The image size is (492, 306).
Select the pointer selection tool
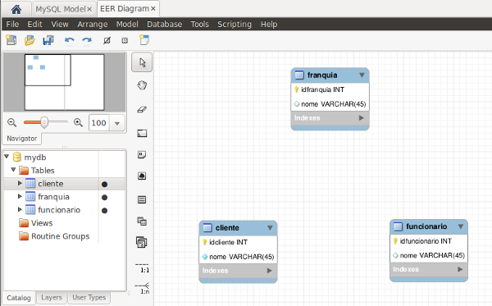(142, 62)
